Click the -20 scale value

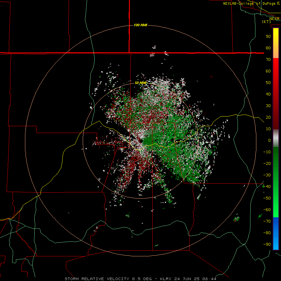coord(267,164)
